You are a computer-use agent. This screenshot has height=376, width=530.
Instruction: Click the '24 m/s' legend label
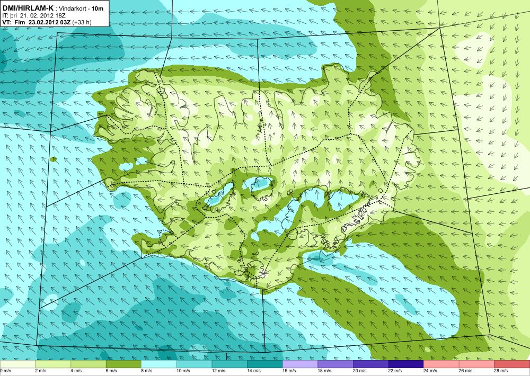point(430,371)
